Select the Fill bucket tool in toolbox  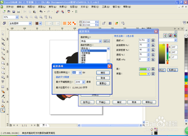[3, 106]
